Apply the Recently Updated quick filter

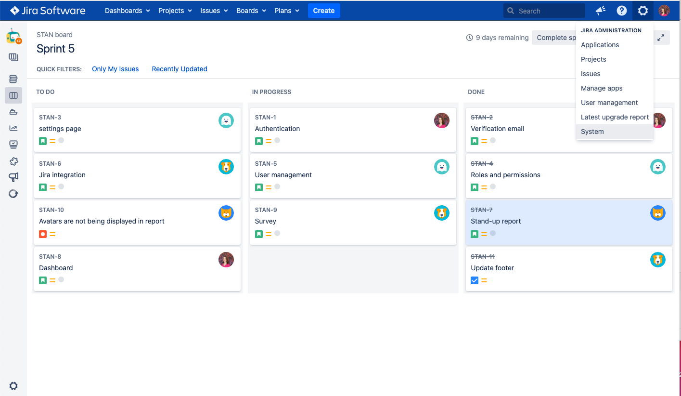click(180, 69)
